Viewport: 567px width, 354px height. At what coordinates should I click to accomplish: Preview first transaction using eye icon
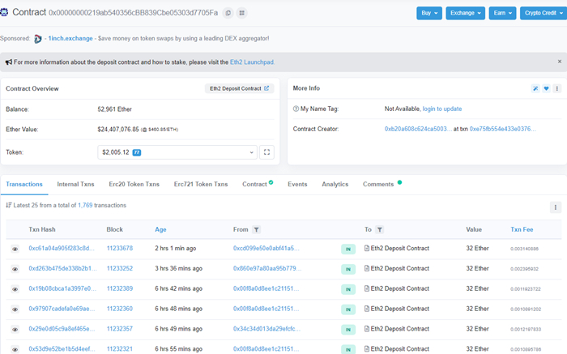tap(15, 249)
